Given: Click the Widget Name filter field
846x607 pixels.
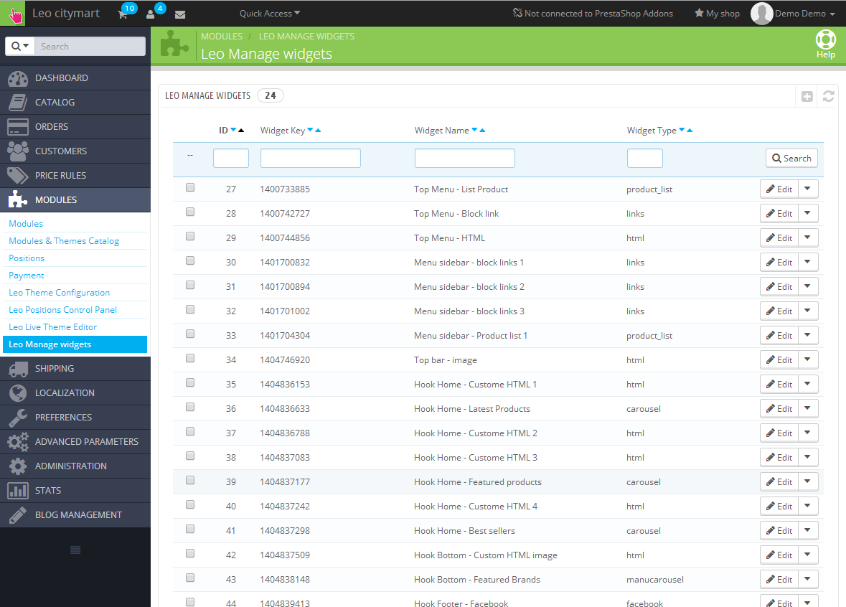Looking at the screenshot, I should 464,159.
